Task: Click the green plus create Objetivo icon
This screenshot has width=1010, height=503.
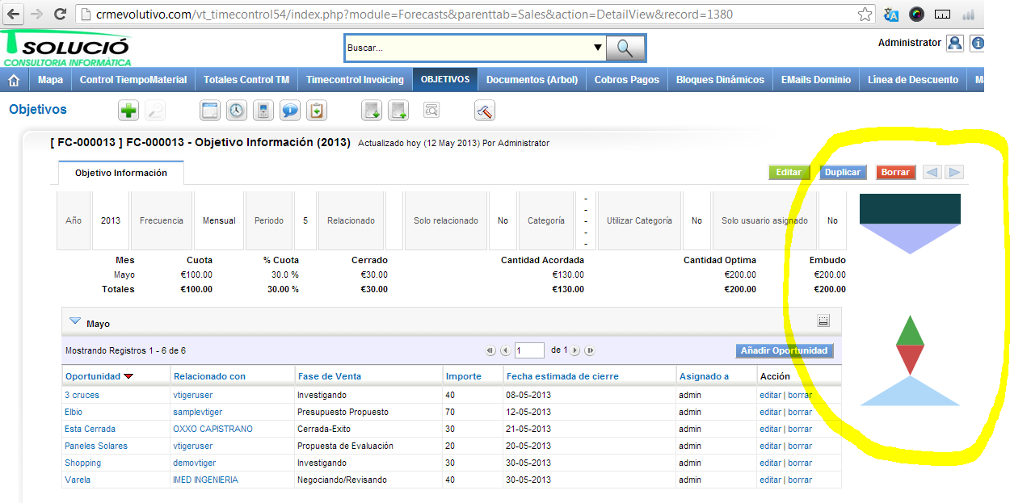Action: coord(128,111)
